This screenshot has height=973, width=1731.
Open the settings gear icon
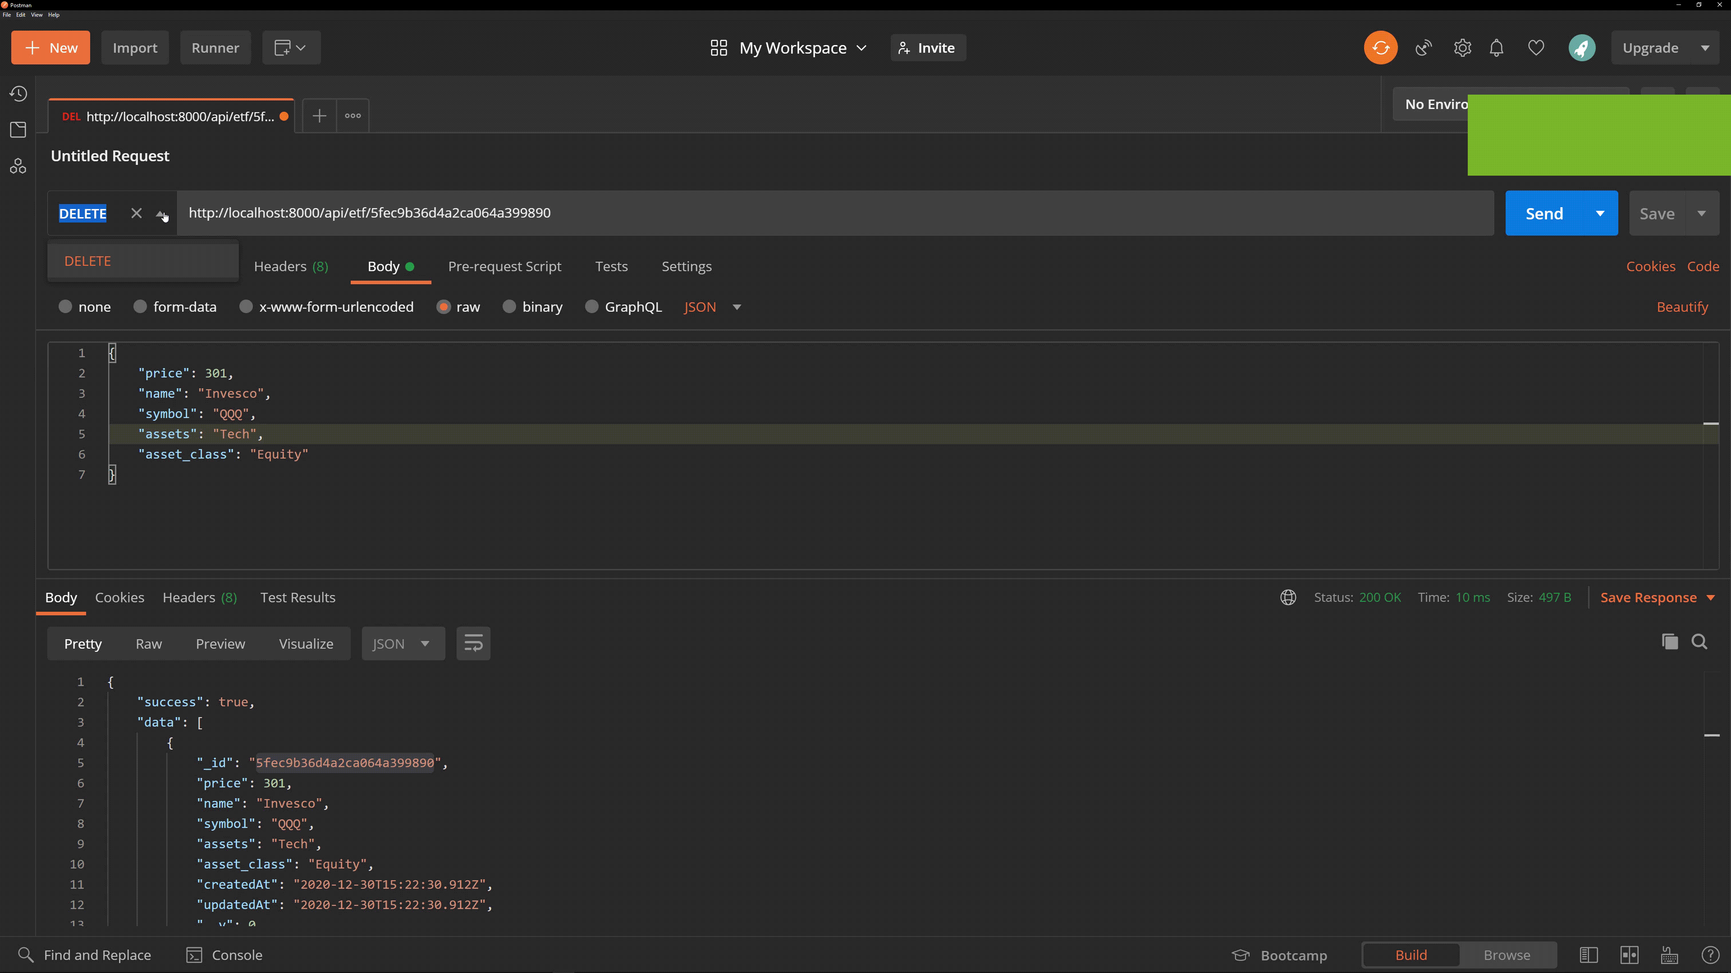coord(1462,48)
